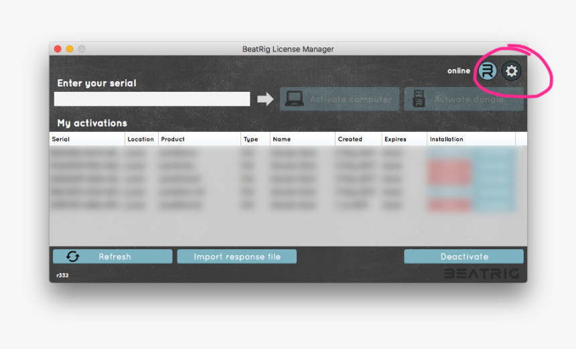Close the BeatRig License Manager window
The height and width of the screenshot is (349, 576).
coord(58,49)
